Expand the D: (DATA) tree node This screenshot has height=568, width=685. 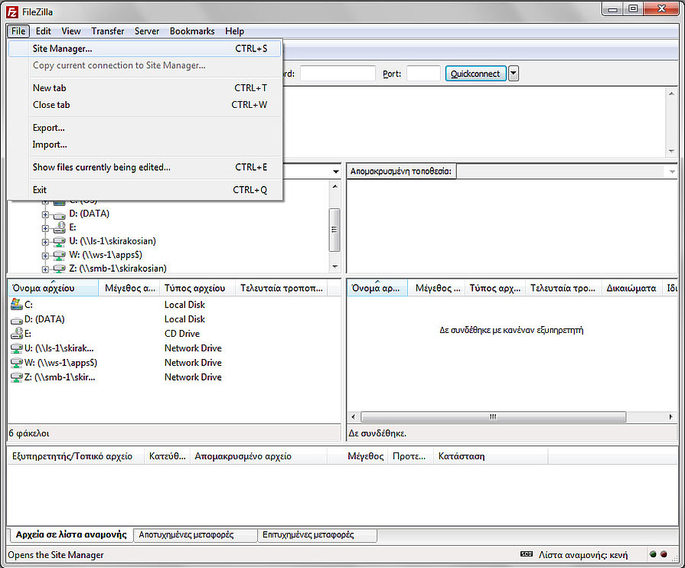[x=45, y=214]
